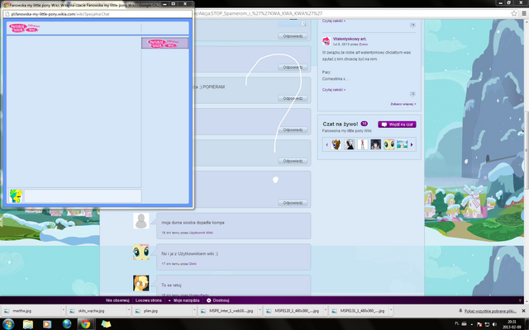Show hidden tray icons with the arrow
The image size is (529, 330).
[x=472, y=324]
